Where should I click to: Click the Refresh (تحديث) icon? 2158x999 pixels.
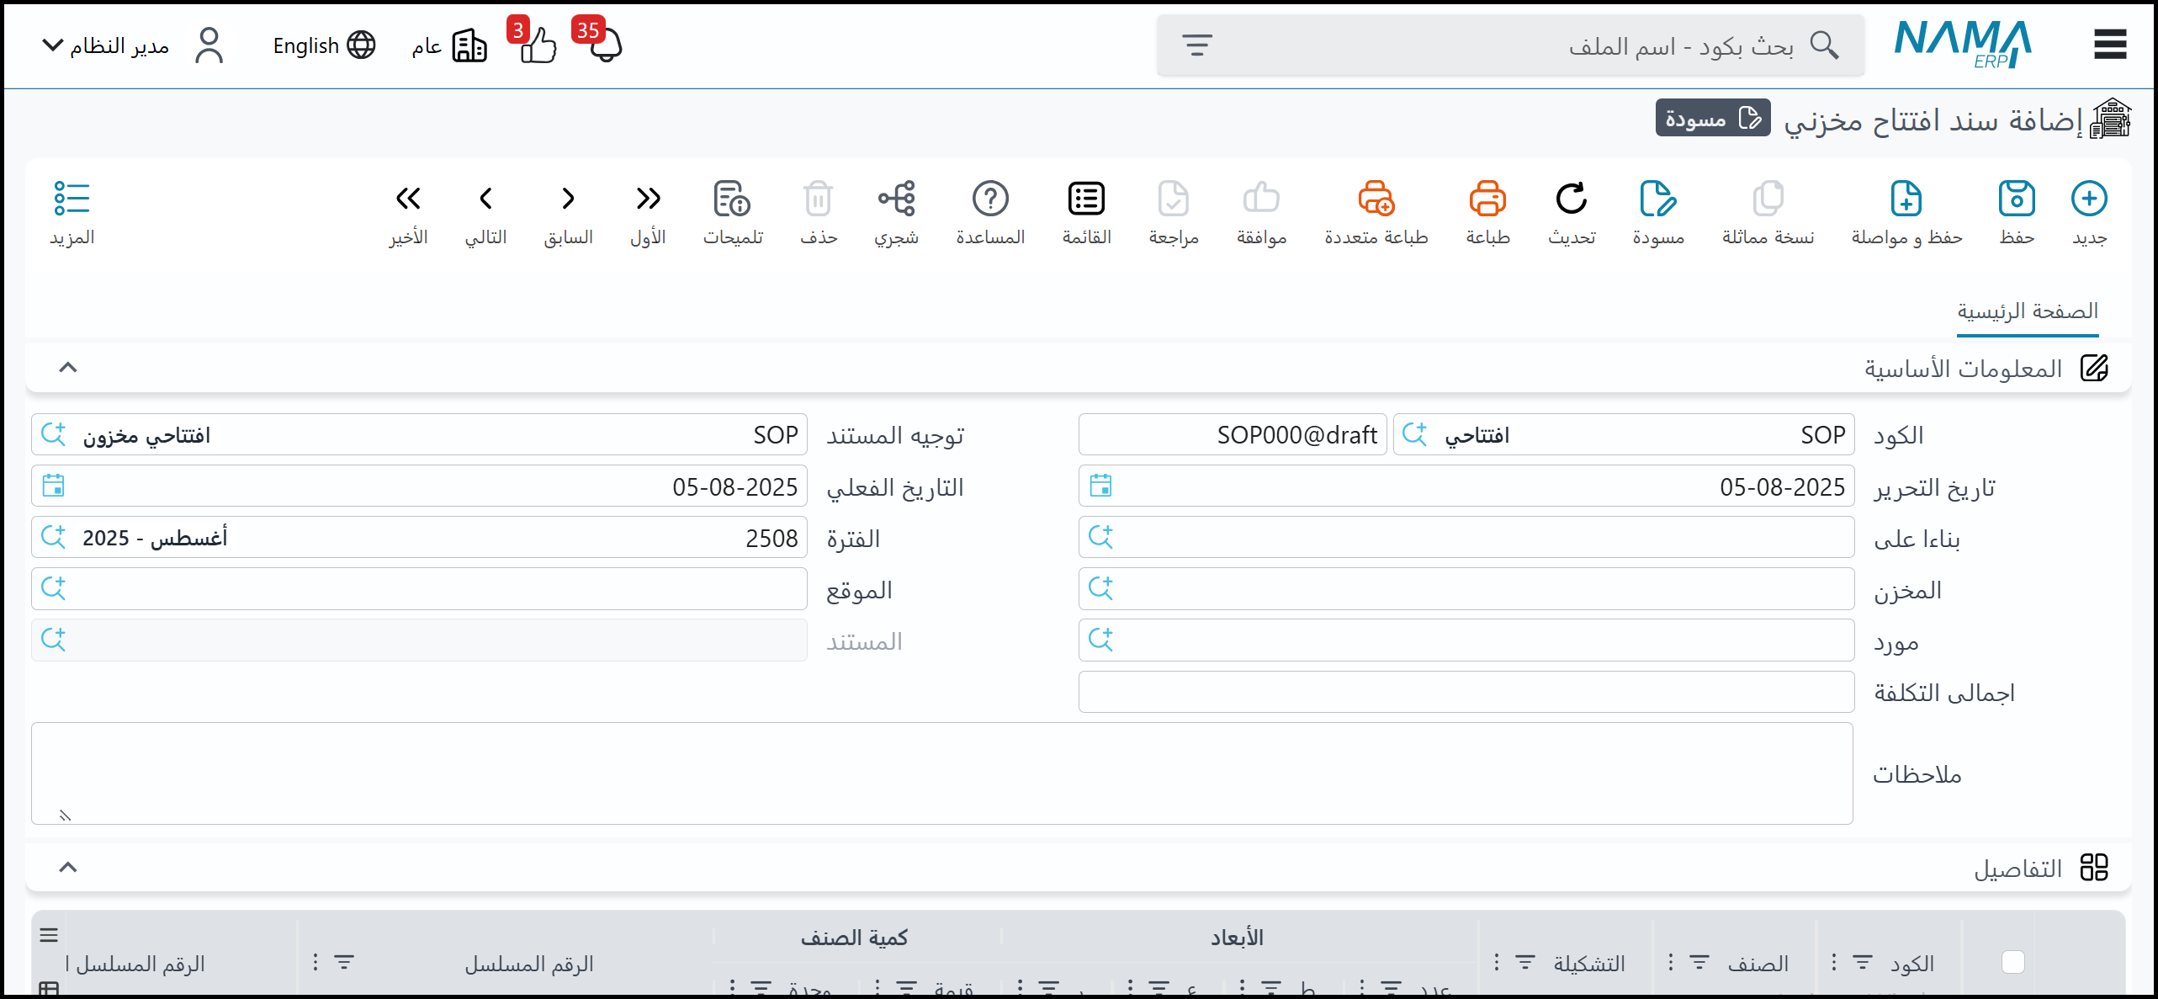pyautogui.click(x=1571, y=199)
